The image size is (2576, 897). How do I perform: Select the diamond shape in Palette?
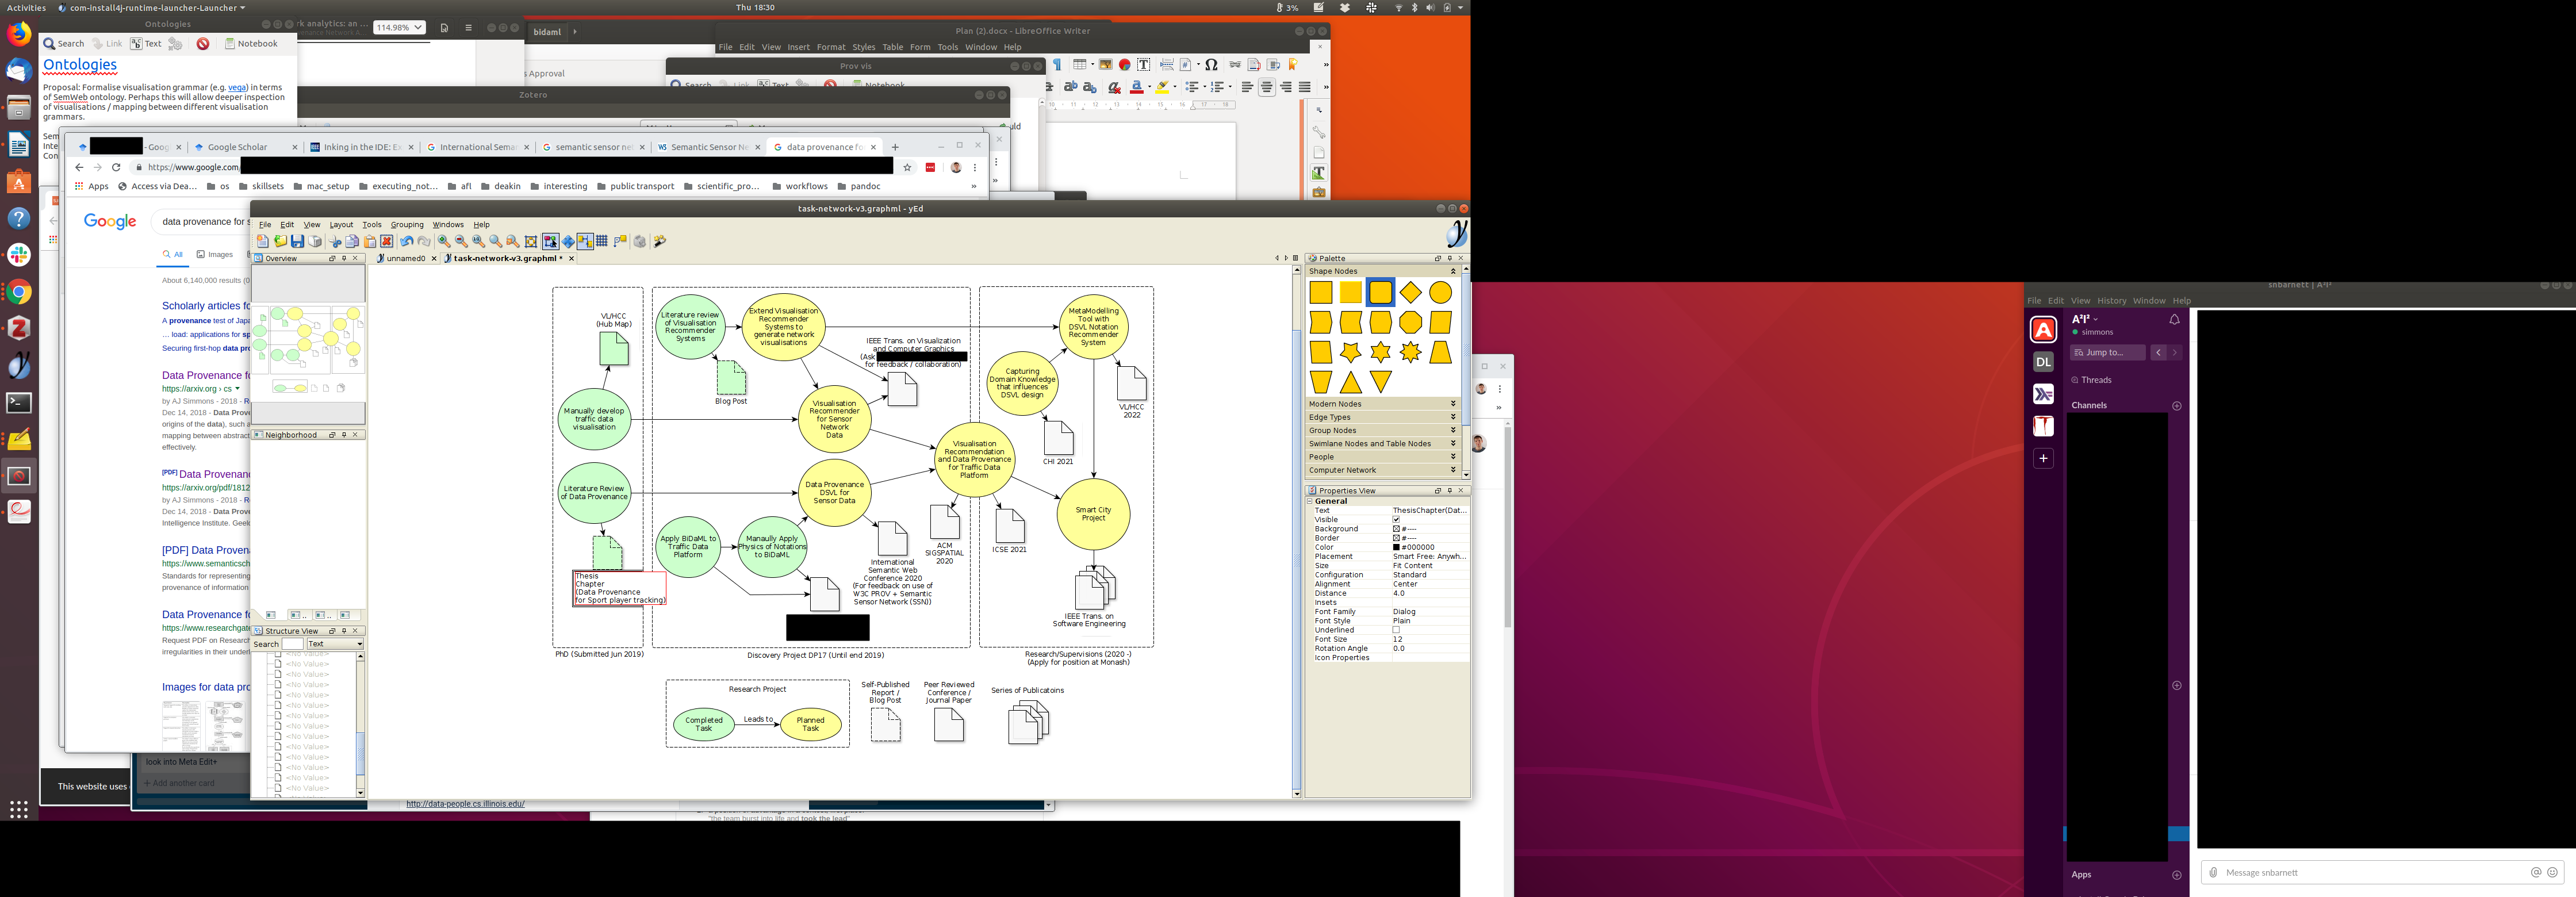[x=1410, y=292]
